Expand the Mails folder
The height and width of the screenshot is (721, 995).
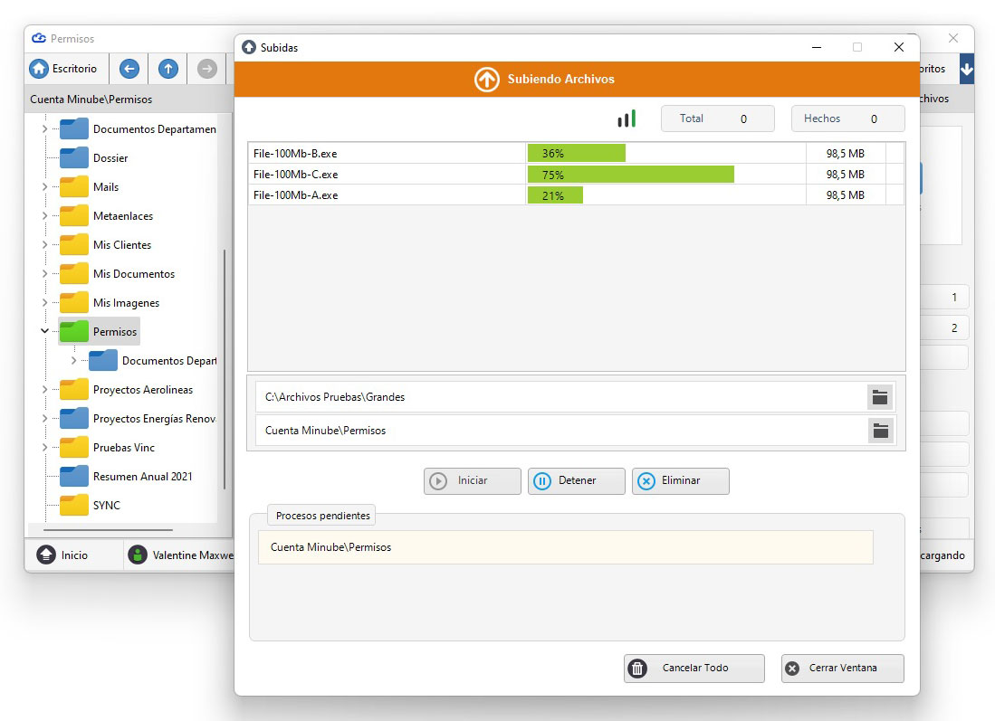[x=44, y=187]
